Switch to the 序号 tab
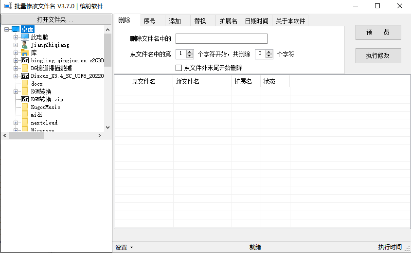411x253 pixels. coord(153,21)
